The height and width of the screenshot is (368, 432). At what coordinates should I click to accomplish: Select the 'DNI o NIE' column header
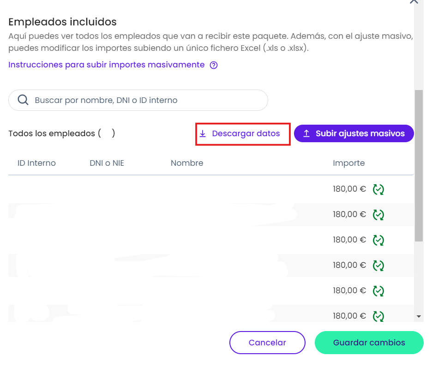pos(107,163)
